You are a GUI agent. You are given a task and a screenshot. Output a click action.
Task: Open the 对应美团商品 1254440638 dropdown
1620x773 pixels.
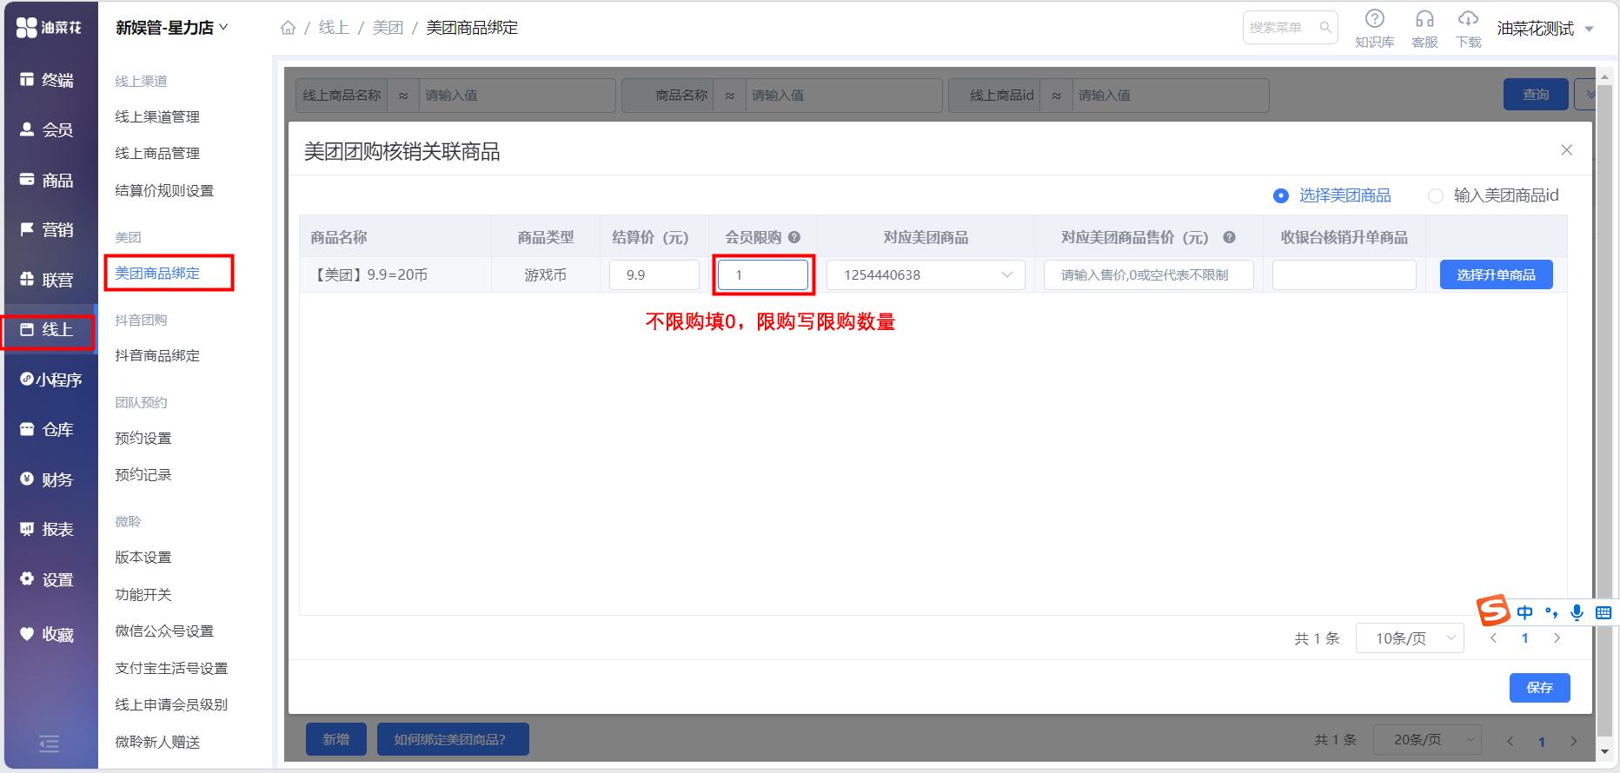(926, 274)
